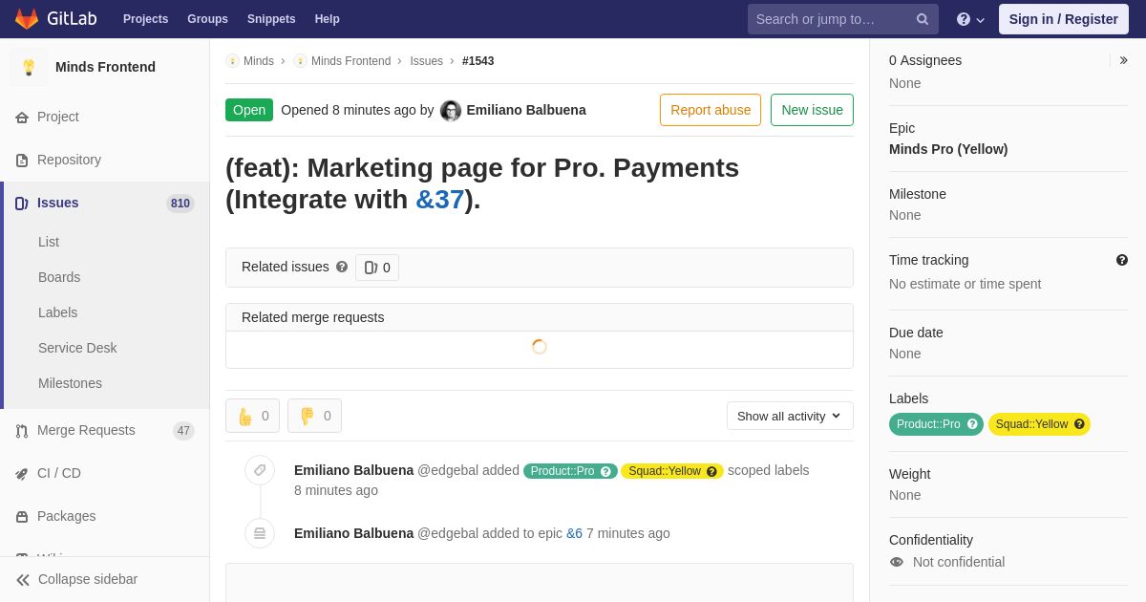1146x602 pixels.
Task: Click the Merge Requests count badge 47
Action: tap(183, 431)
